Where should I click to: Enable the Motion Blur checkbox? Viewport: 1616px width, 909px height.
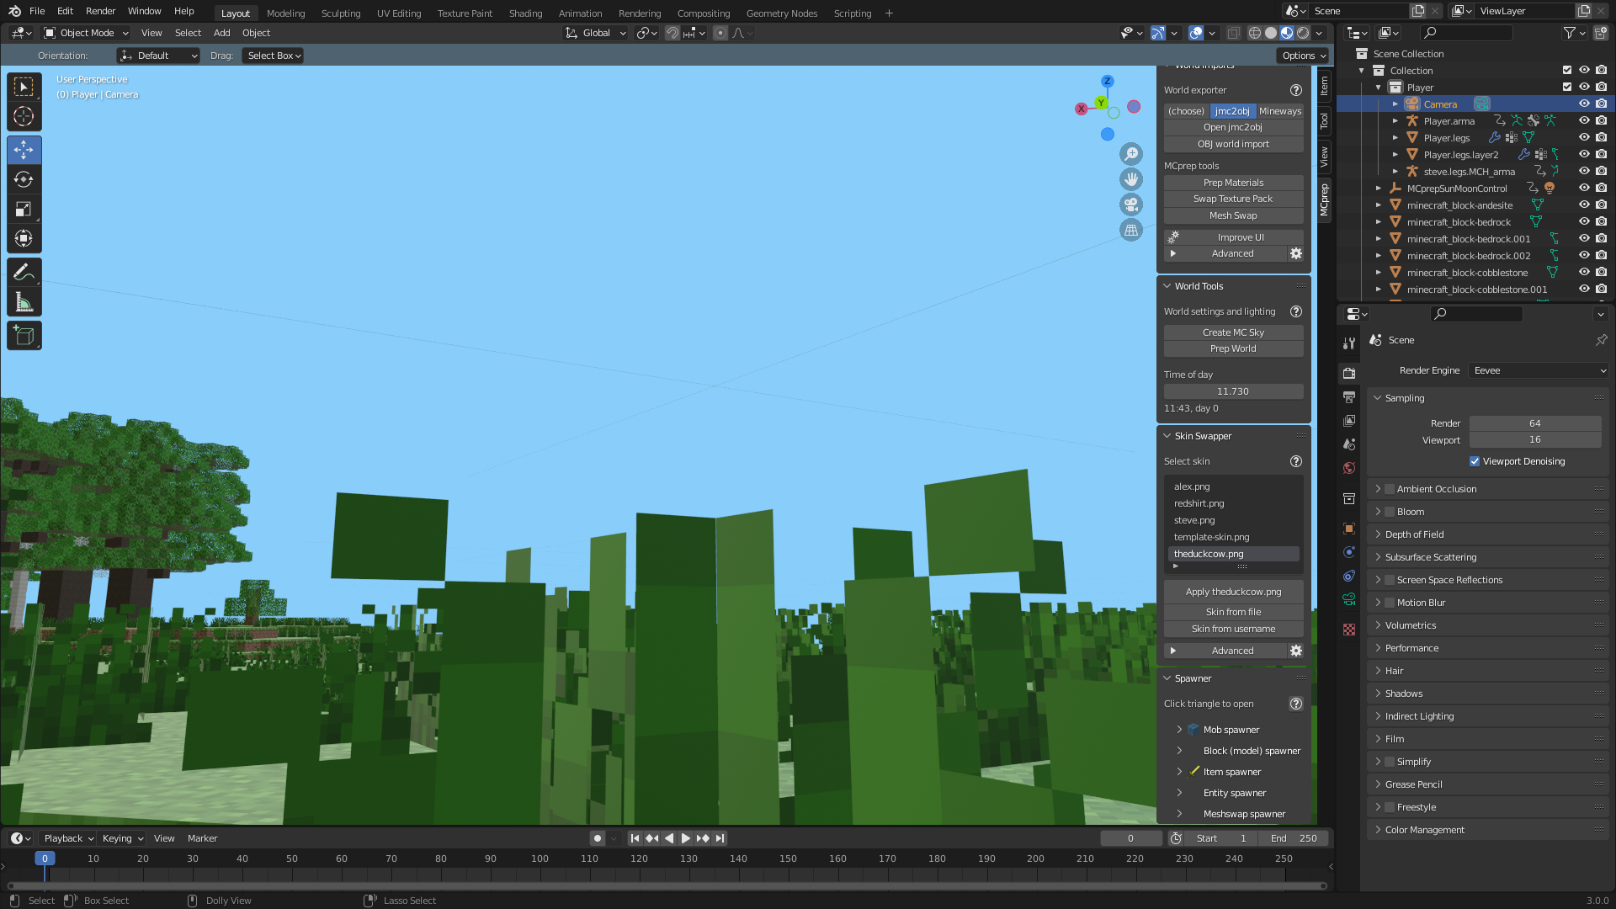1390,603
